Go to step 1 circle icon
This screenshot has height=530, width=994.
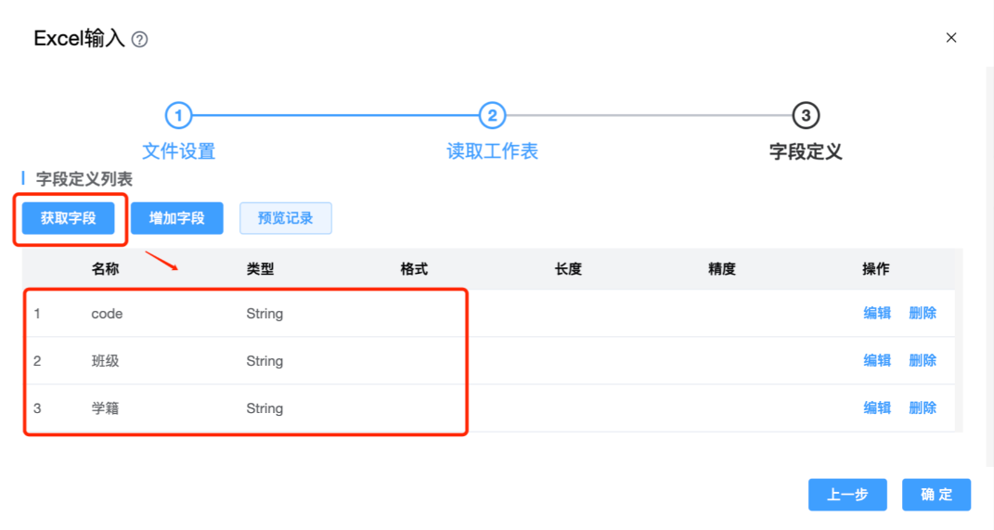tap(178, 116)
